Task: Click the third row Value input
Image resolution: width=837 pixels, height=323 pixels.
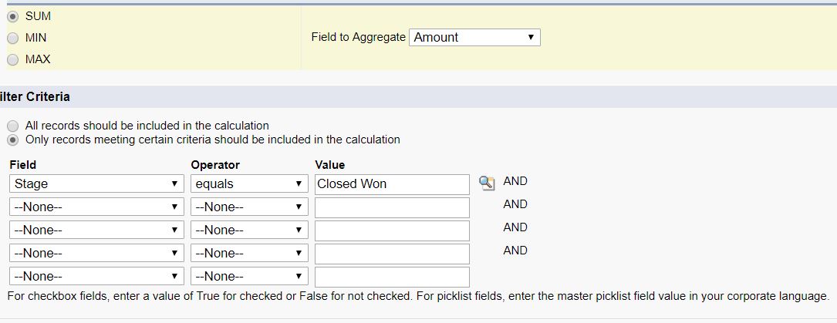Action: coord(392,230)
